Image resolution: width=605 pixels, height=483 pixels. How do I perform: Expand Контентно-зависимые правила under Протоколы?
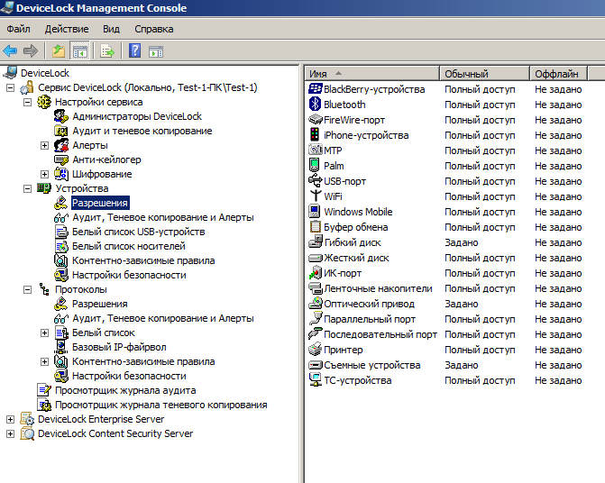tap(44, 362)
